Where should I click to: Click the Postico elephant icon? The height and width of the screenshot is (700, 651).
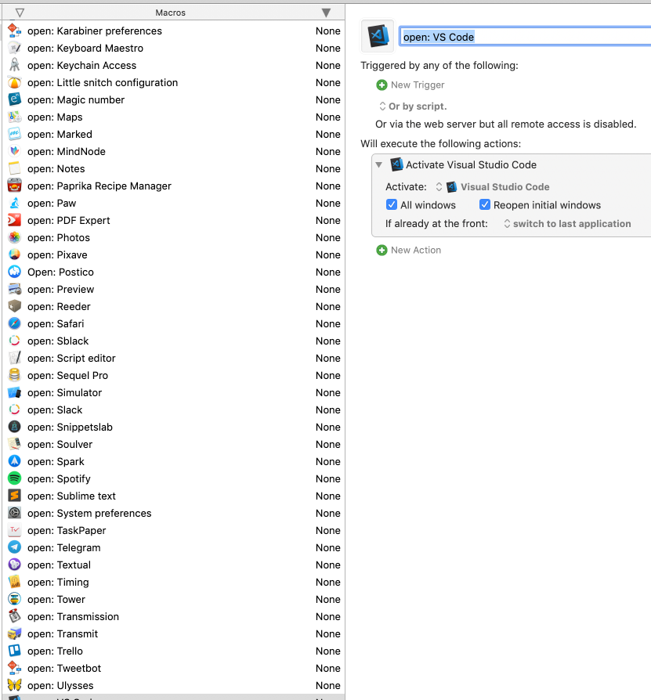point(15,272)
